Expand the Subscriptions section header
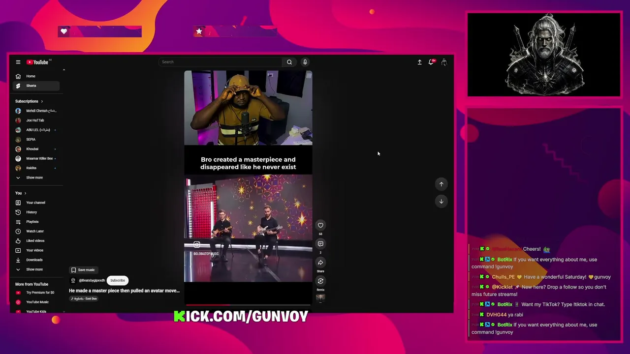The height and width of the screenshot is (354, 630). click(29, 101)
